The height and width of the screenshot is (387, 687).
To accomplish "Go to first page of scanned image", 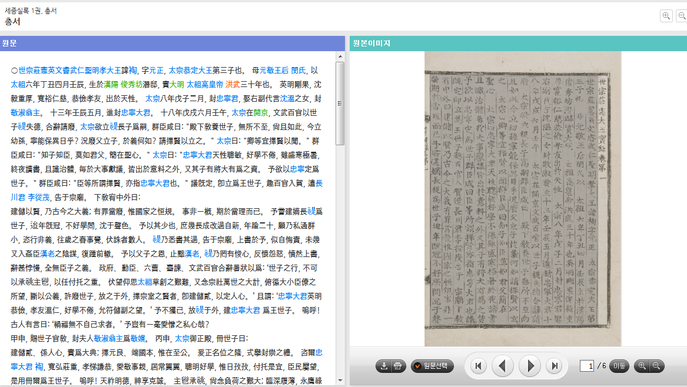I will tap(478, 366).
